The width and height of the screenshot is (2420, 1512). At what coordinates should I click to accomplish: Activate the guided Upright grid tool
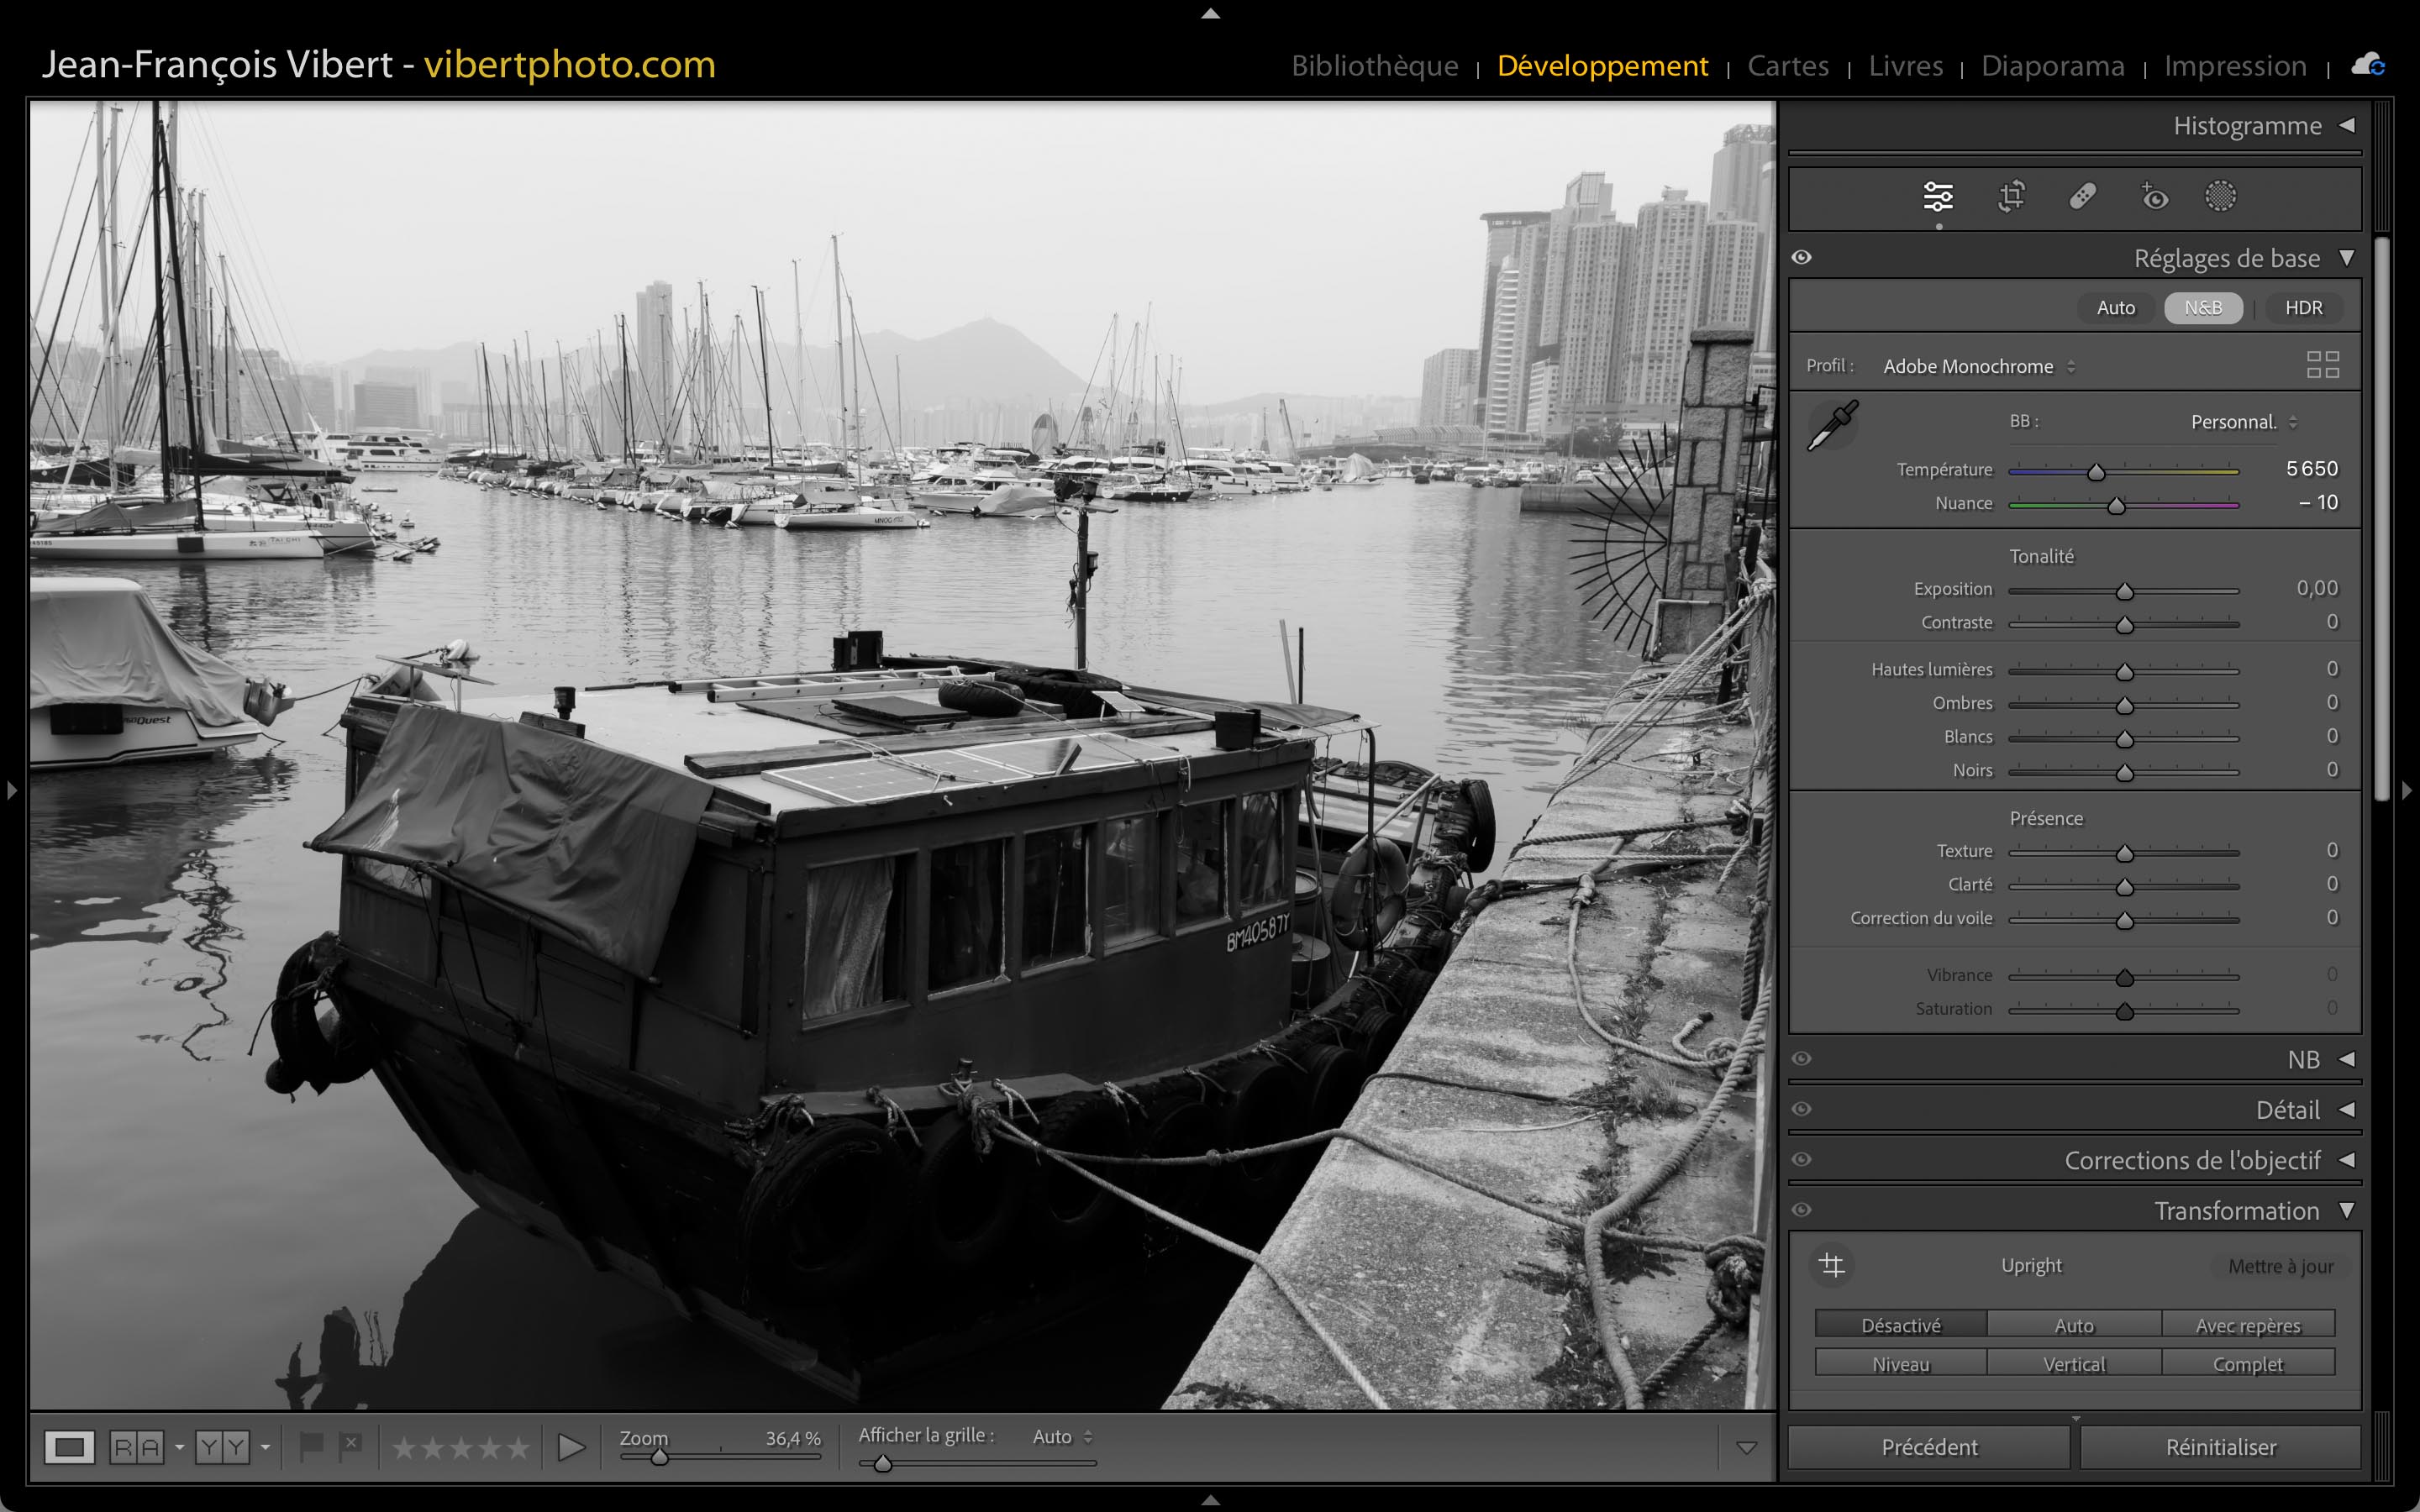click(1832, 1265)
